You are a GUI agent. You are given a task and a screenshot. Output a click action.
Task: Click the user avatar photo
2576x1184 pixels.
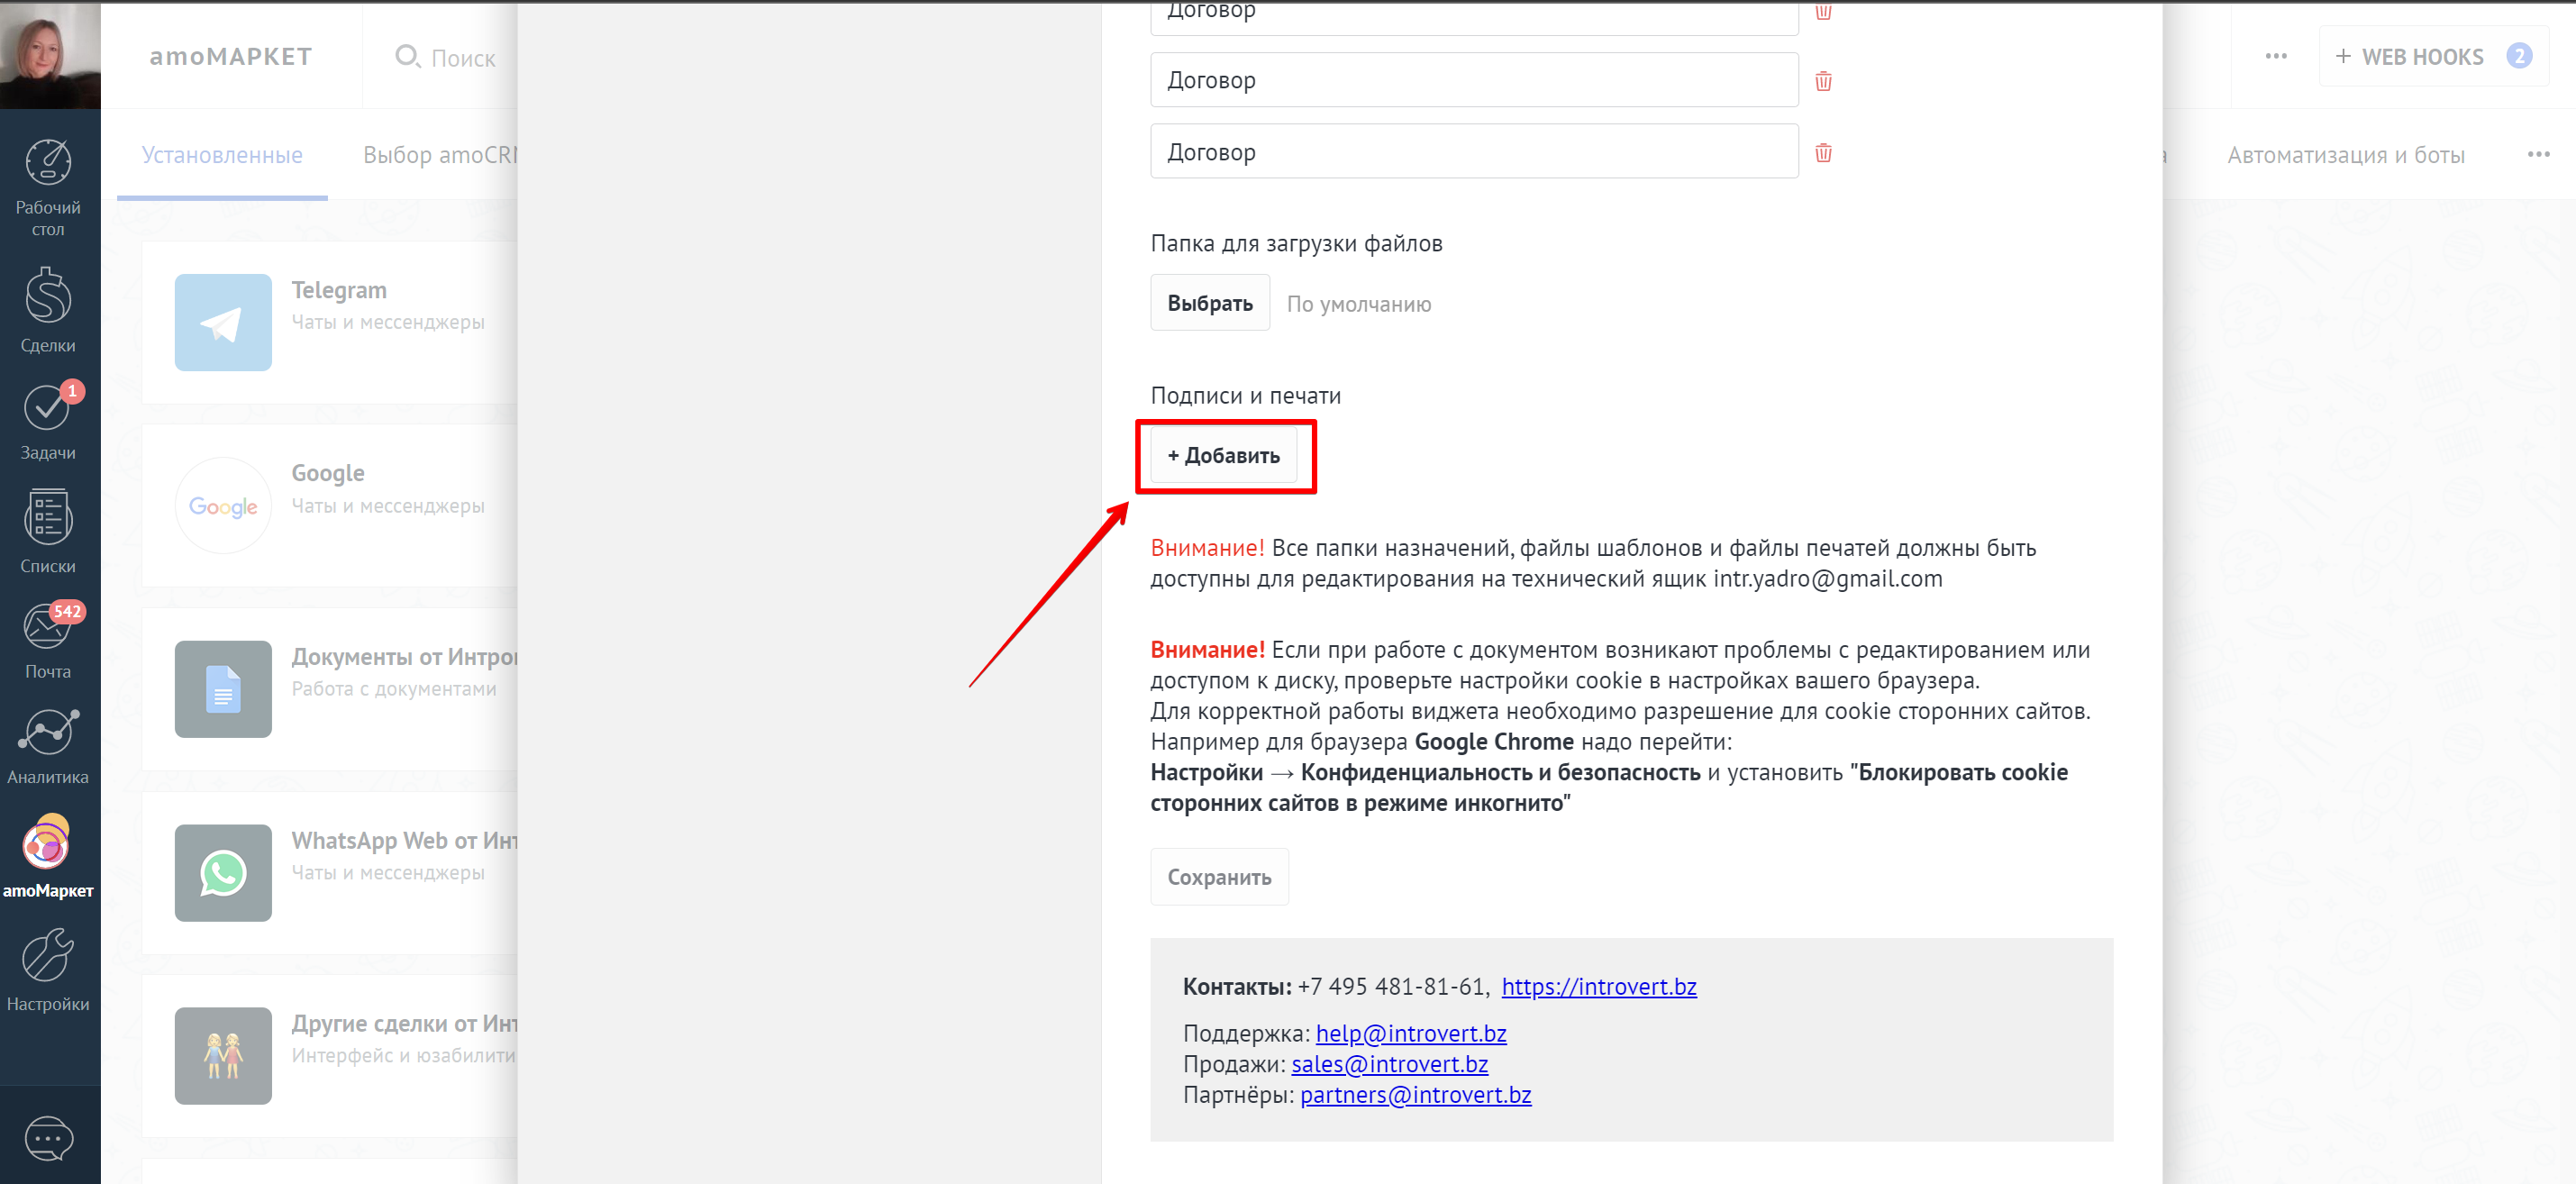click(50, 54)
